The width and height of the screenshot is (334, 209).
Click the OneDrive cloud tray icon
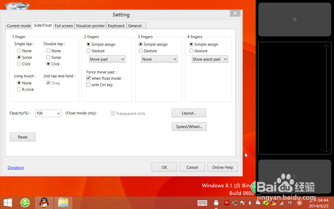click(x=258, y=203)
